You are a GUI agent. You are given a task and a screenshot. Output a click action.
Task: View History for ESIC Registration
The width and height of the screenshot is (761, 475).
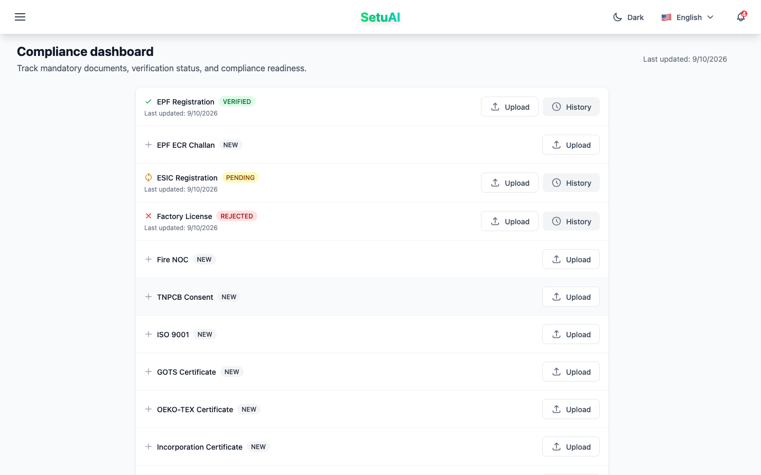tap(571, 183)
